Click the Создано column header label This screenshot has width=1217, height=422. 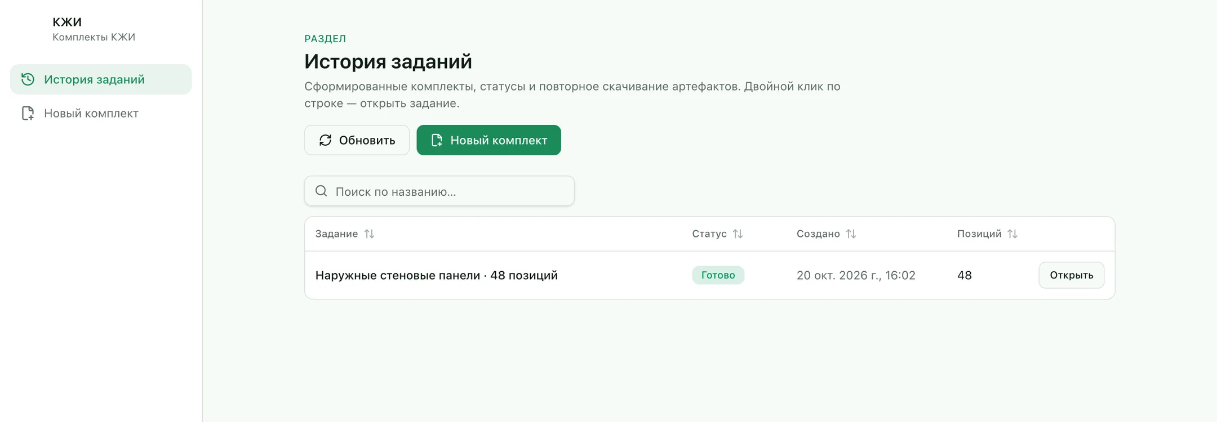818,234
